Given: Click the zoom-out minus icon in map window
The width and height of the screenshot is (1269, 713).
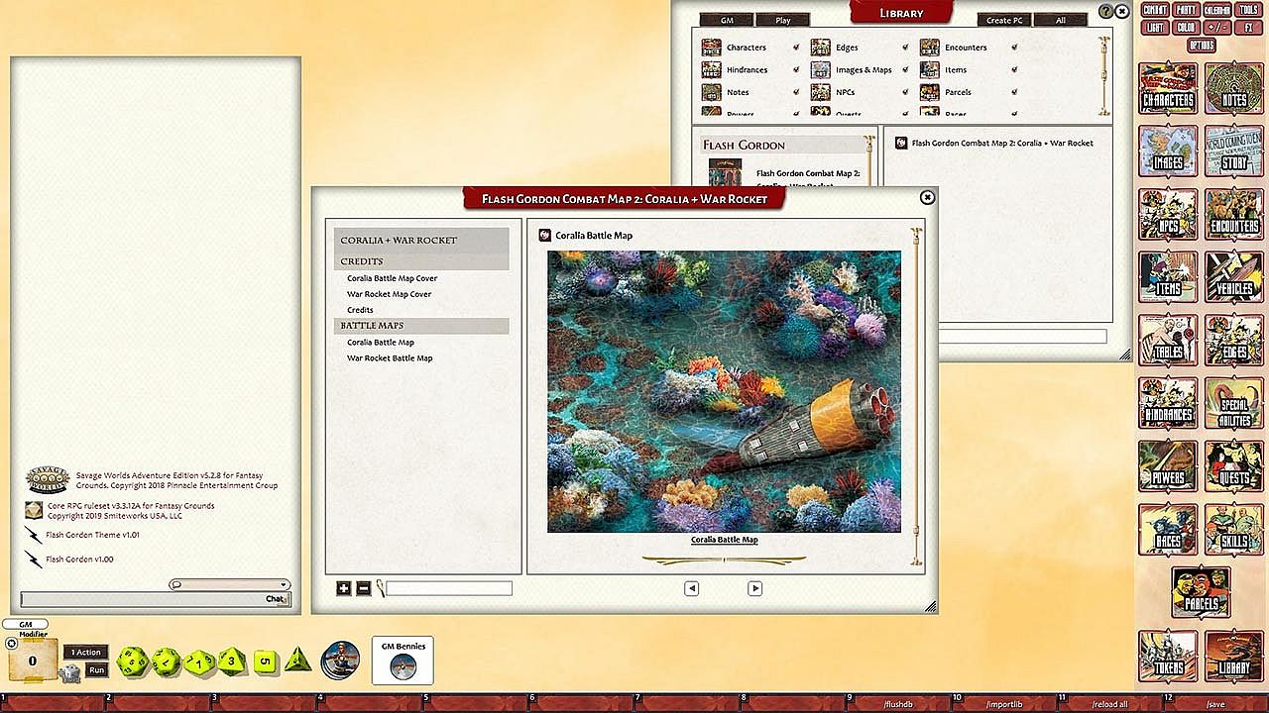Looking at the screenshot, I should (363, 588).
